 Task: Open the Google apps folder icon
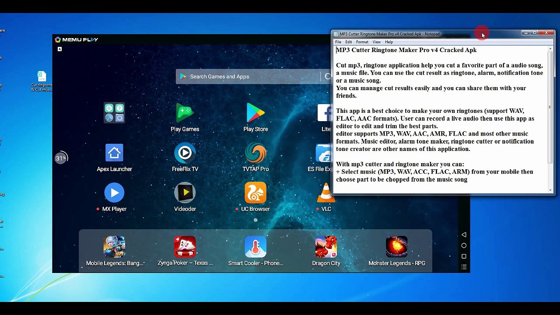pyautogui.click(x=114, y=113)
